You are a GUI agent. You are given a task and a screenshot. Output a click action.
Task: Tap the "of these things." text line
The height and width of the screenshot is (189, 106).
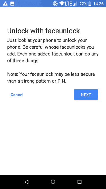click(23, 60)
